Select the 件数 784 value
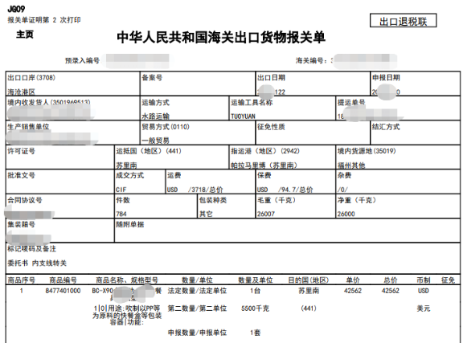Viewport: 463px width, 343px height. (x=121, y=214)
